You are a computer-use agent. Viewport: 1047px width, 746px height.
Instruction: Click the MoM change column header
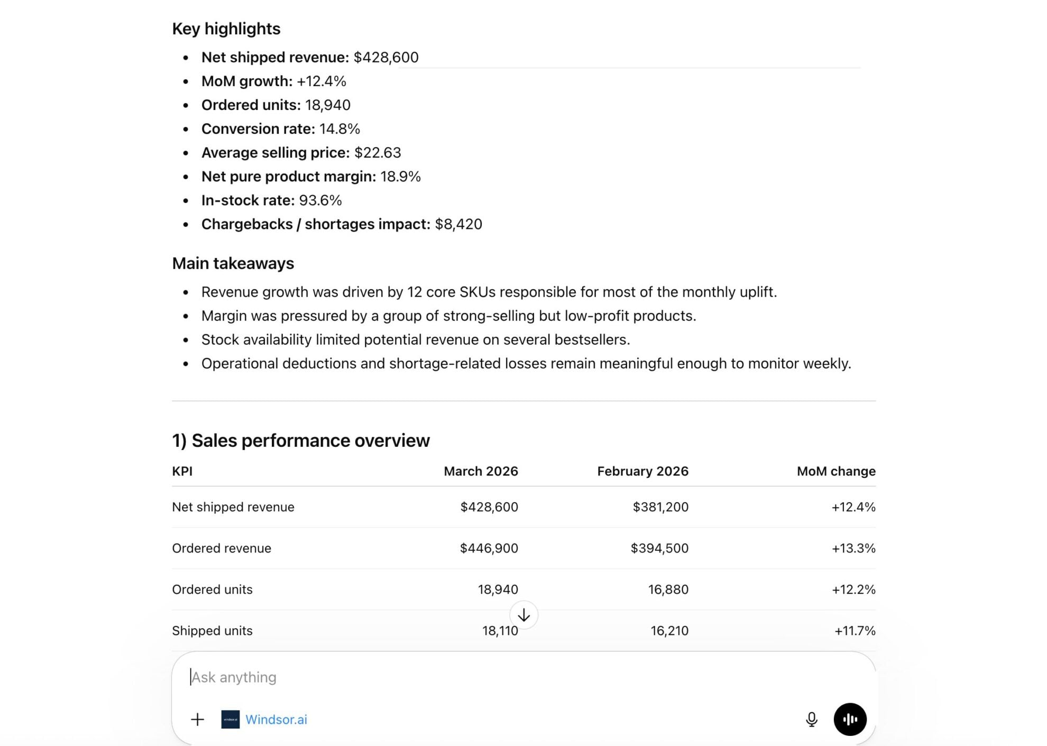tap(836, 471)
